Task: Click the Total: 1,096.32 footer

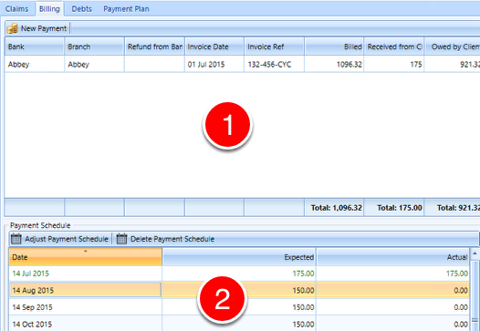Action: tap(334, 208)
